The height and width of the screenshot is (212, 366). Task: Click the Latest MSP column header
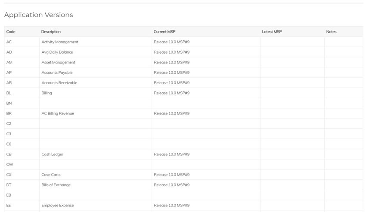tap(272, 32)
